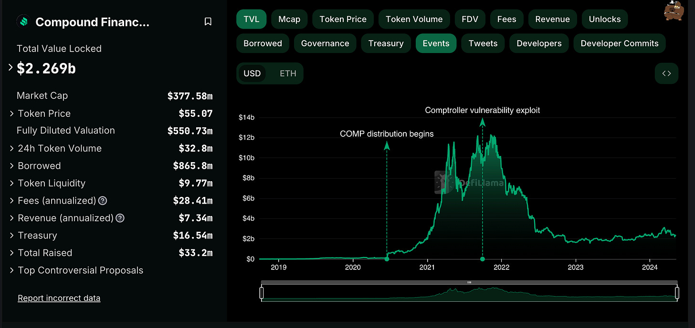This screenshot has width=695, height=328.
Task: Click the COMP distribution begins event marker dot
Action: 387,259
